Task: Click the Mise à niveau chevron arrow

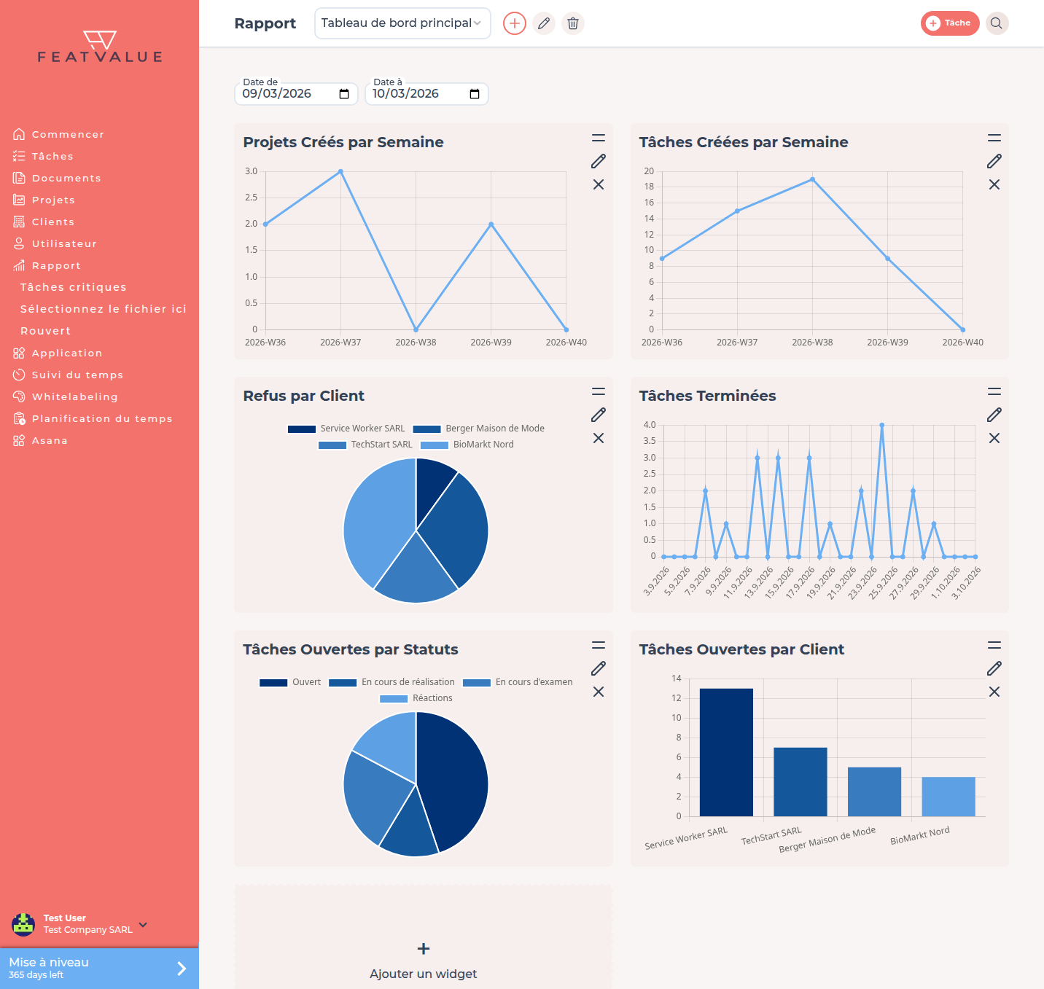Action: pyautogui.click(x=182, y=969)
